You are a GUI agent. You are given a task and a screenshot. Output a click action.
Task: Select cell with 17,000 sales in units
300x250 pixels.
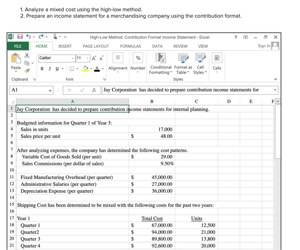pyautogui.click(x=152, y=129)
